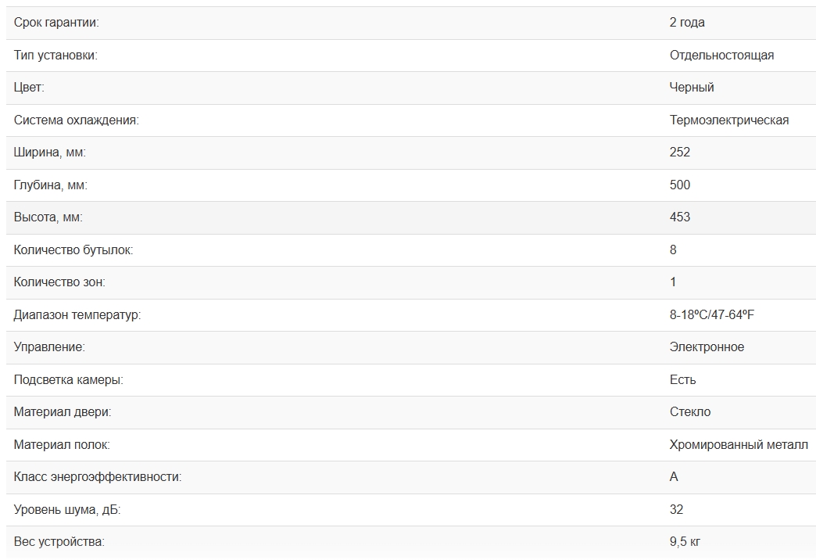
Task: Click the height value '453'
Action: 680,217
